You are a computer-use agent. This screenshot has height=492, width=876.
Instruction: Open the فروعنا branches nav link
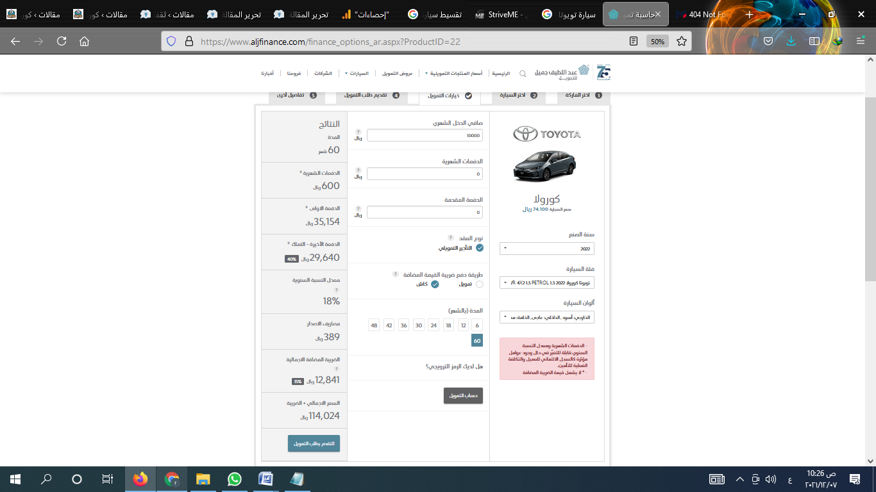point(295,74)
